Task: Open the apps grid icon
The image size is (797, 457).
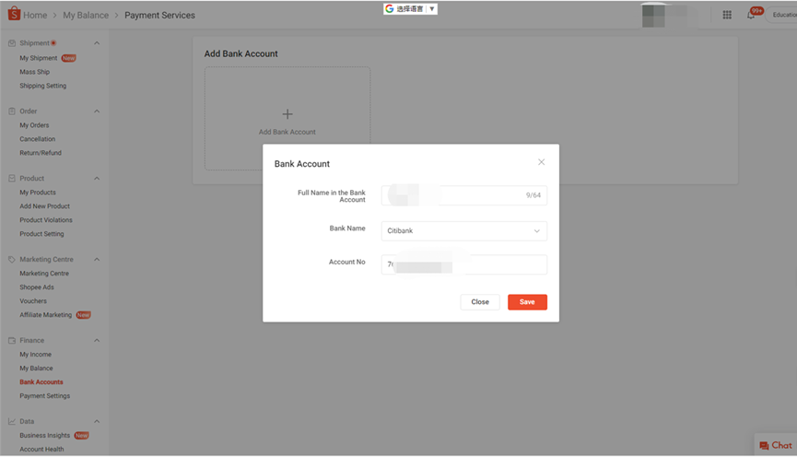Action: pyautogui.click(x=727, y=15)
